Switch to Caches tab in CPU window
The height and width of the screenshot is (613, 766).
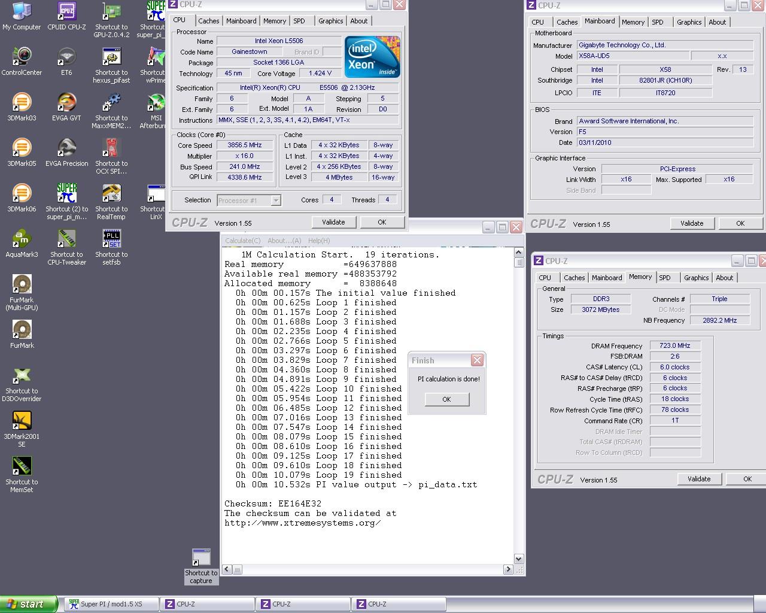[209, 21]
